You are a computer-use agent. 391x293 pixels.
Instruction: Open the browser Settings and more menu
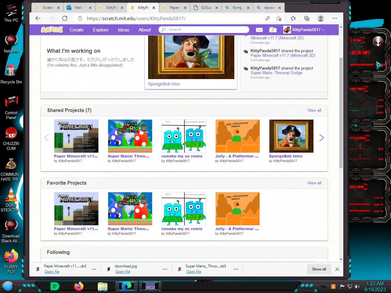point(335,18)
